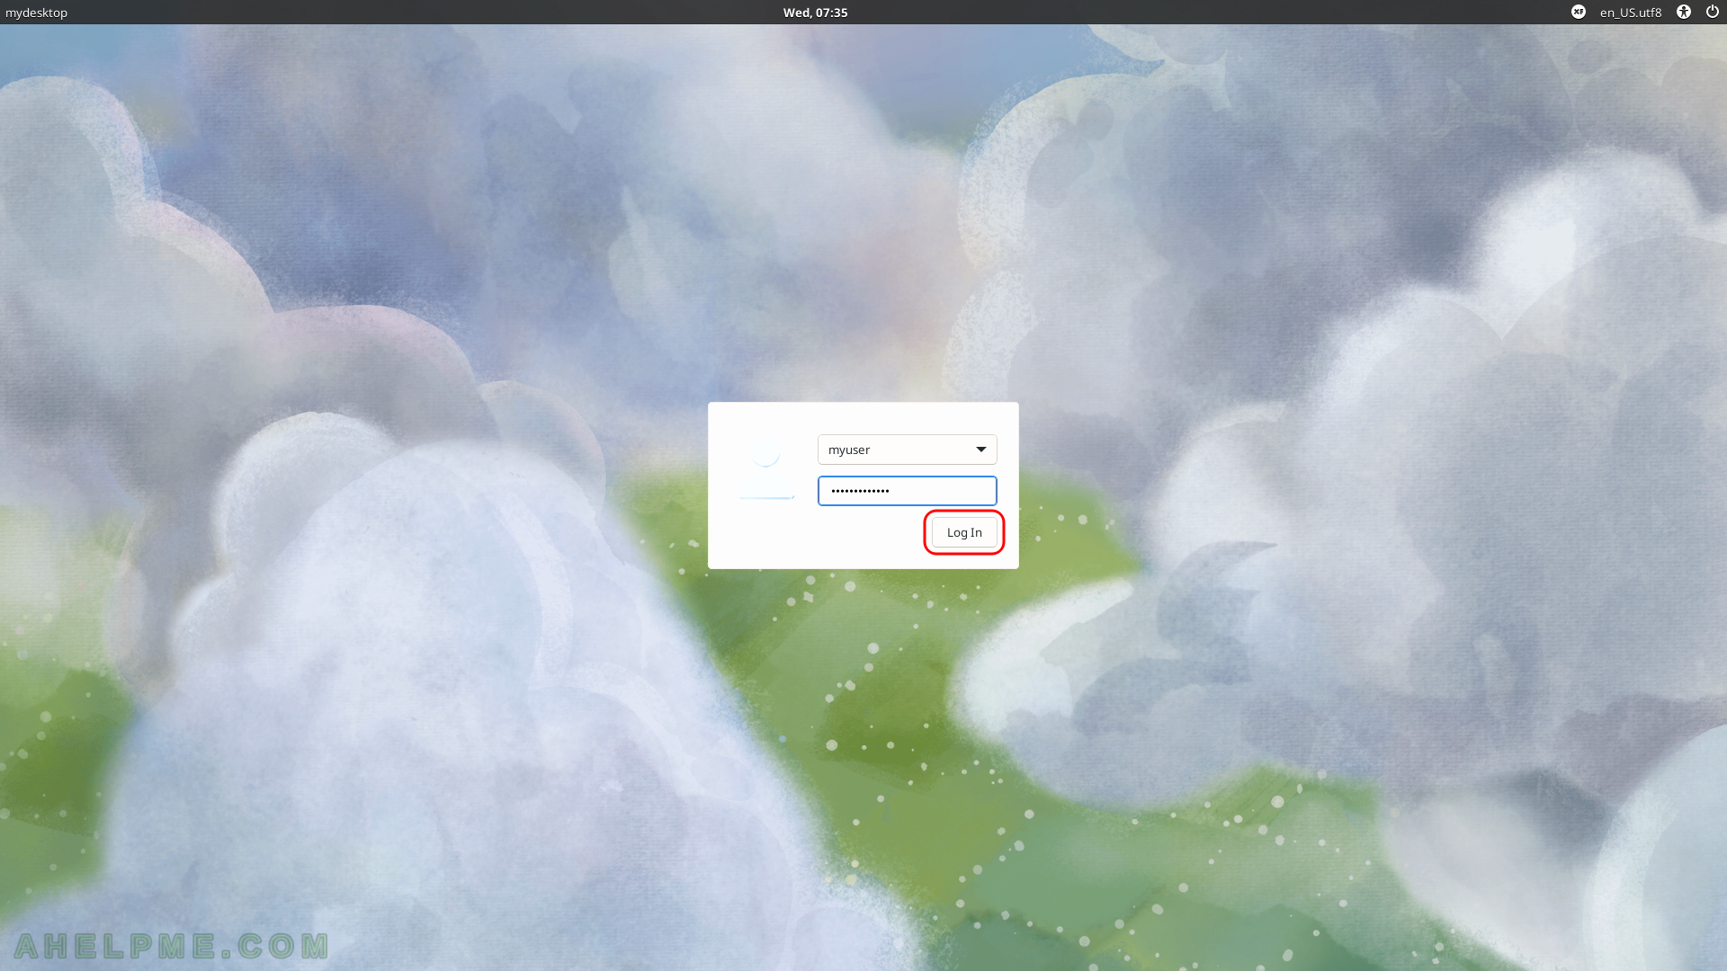The height and width of the screenshot is (971, 1727).
Task: Open the session selector icon in top panel
Action: coord(1579,12)
